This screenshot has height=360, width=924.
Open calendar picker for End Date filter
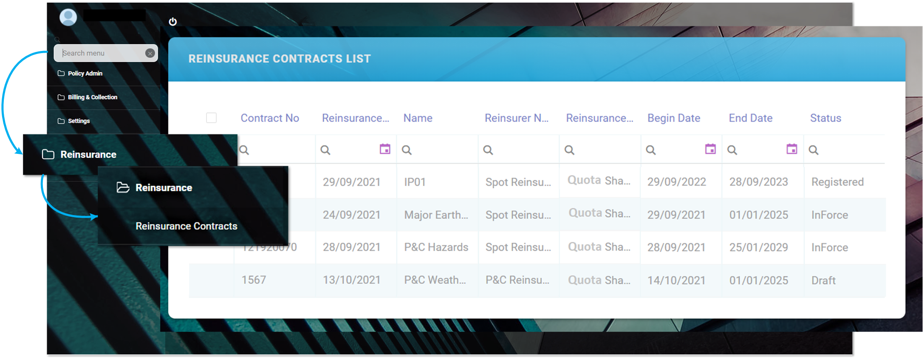coord(791,149)
